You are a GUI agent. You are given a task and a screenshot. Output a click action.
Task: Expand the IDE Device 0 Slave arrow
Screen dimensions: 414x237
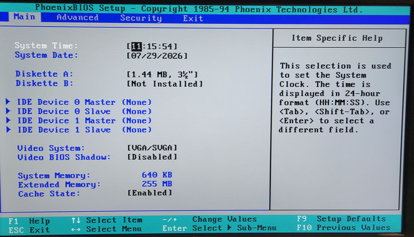point(8,111)
